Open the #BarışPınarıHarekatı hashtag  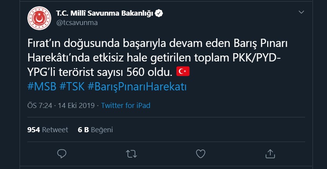point(137,87)
